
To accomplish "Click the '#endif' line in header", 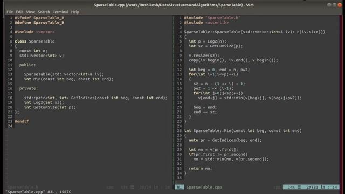I will pyautogui.click(x=22, y=121).
